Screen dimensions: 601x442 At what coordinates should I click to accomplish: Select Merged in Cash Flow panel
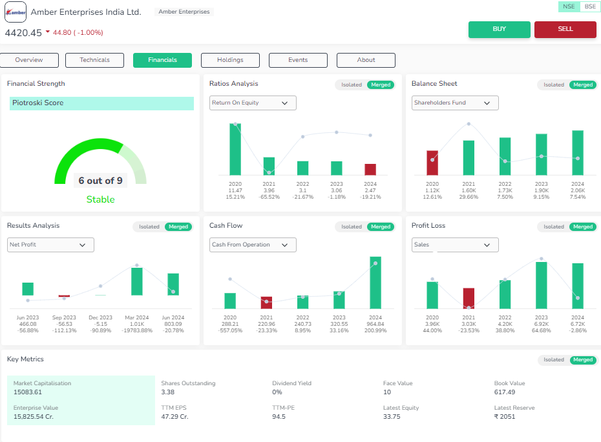coord(381,226)
